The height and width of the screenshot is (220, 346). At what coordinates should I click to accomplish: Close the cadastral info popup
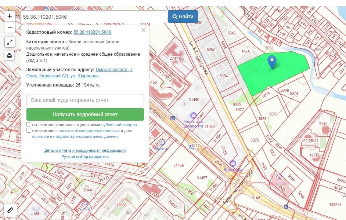[x=144, y=30]
